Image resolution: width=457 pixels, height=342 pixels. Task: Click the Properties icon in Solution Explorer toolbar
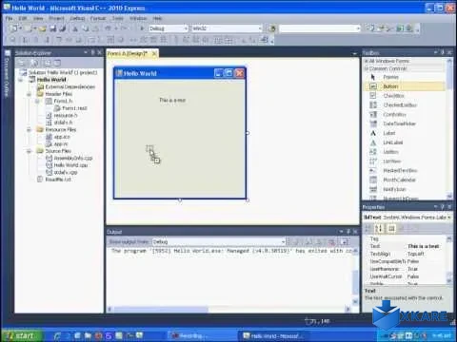click(x=22, y=63)
